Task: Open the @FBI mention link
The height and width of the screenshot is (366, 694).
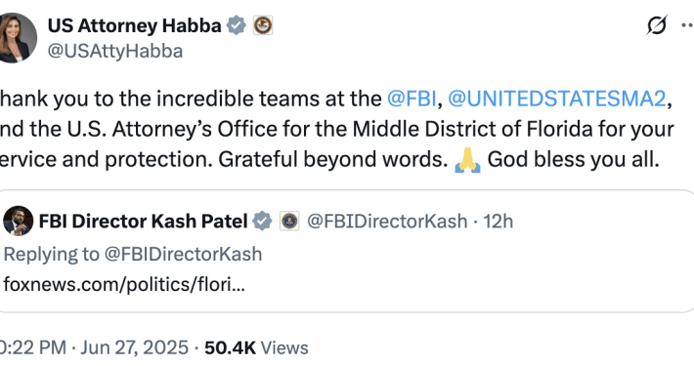Action: (412, 99)
